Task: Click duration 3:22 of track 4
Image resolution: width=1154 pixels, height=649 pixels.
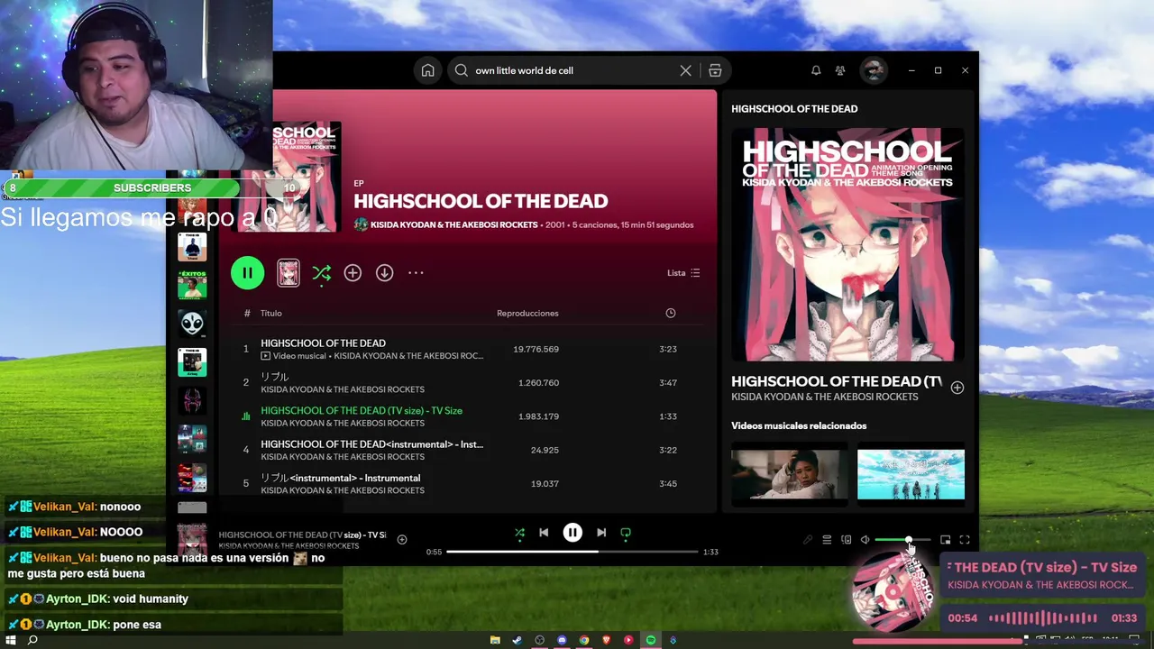Action: (668, 450)
